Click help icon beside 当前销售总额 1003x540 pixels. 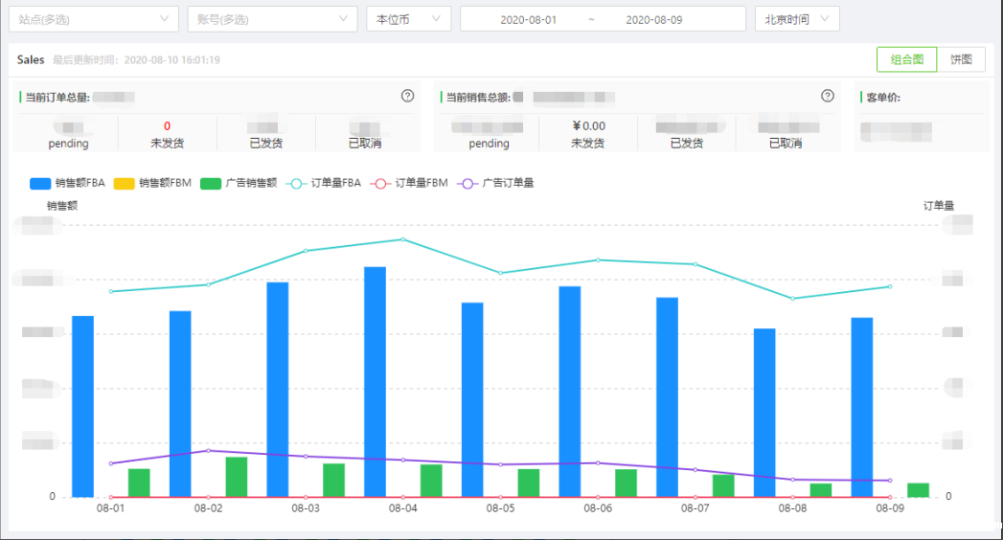click(x=828, y=96)
